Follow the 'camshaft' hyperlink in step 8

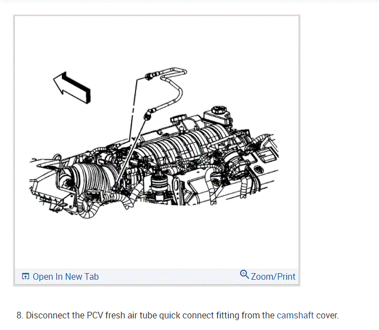pos(295,315)
